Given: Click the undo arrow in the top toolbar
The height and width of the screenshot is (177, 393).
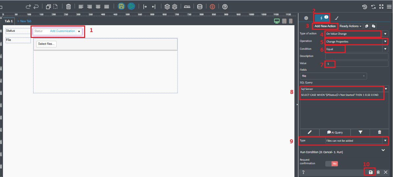Looking at the screenshot, I should (x=36, y=7).
